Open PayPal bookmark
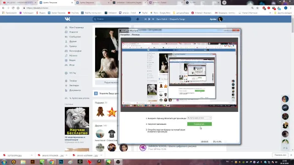This screenshot has height=165, width=294. click(143, 13)
